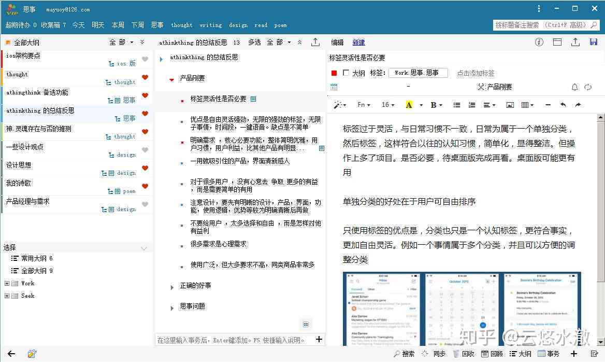The width and height of the screenshot is (605, 362).
Task: Set a reminder with the bell icon
Action: 574,87
